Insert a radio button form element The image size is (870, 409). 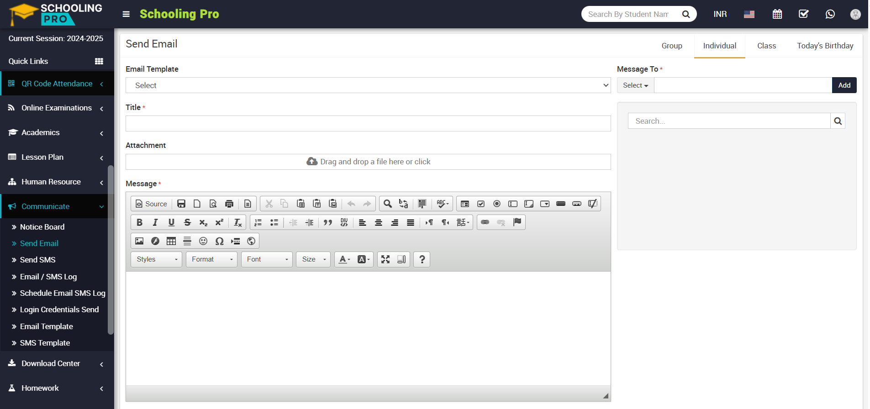coord(497,204)
